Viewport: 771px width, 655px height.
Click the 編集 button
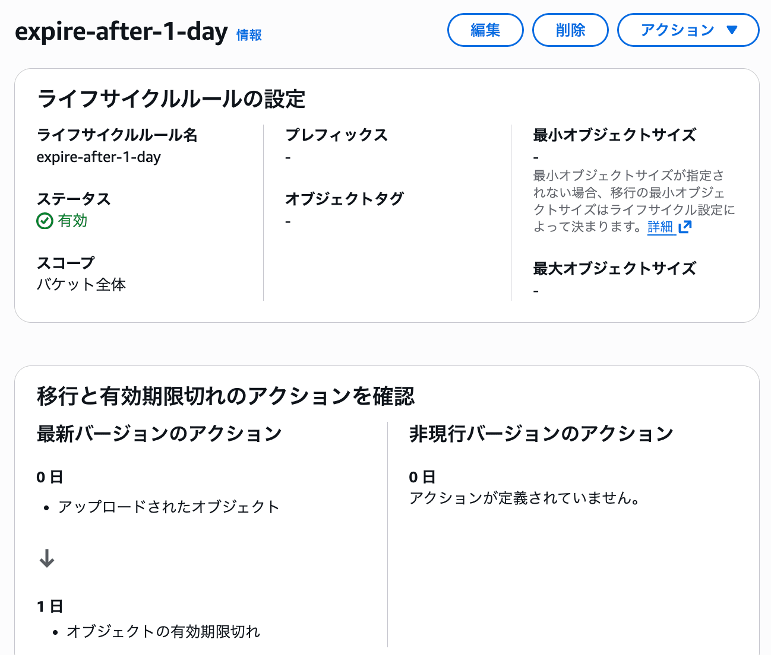click(x=485, y=30)
